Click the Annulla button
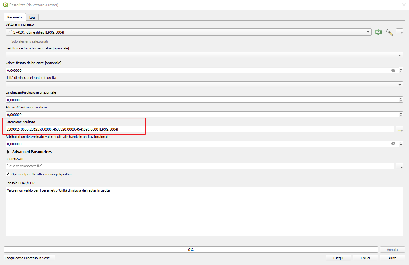Viewport: 409px width, 265px height. pos(392,250)
